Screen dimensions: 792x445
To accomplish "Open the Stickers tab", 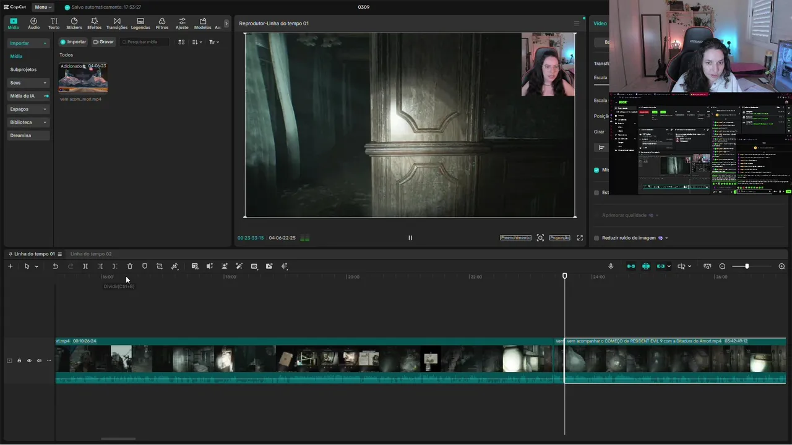I will [x=74, y=23].
